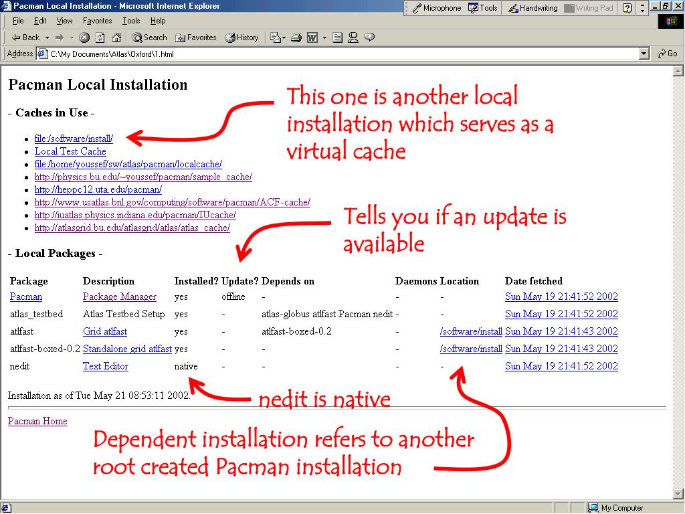Open usatlas.bnl.gov ACF-cache link
The height and width of the screenshot is (514, 685).
click(173, 202)
